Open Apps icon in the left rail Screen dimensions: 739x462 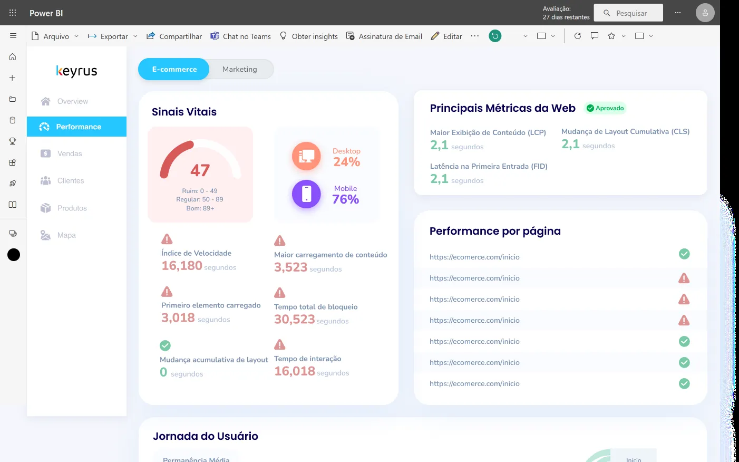(x=13, y=162)
